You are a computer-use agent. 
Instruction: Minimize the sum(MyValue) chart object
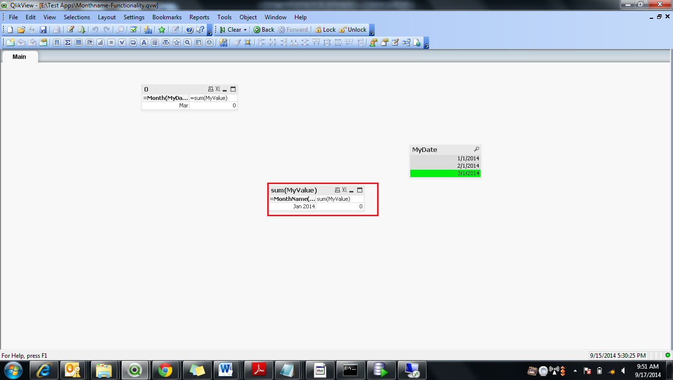[x=351, y=190]
